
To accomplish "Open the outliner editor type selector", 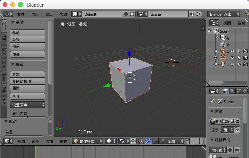I will (x=214, y=23).
